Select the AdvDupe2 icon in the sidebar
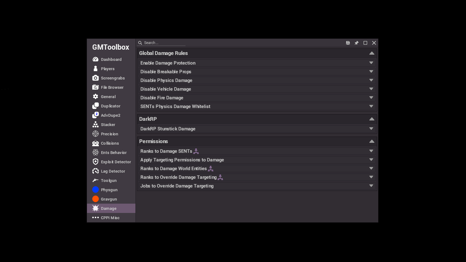 [x=95, y=115]
